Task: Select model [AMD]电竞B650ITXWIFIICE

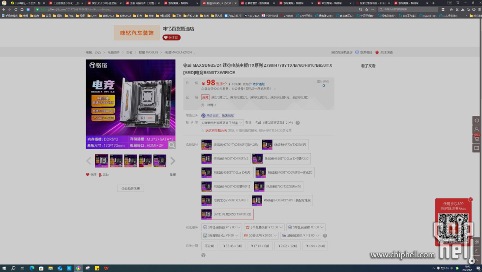Action: (227, 214)
